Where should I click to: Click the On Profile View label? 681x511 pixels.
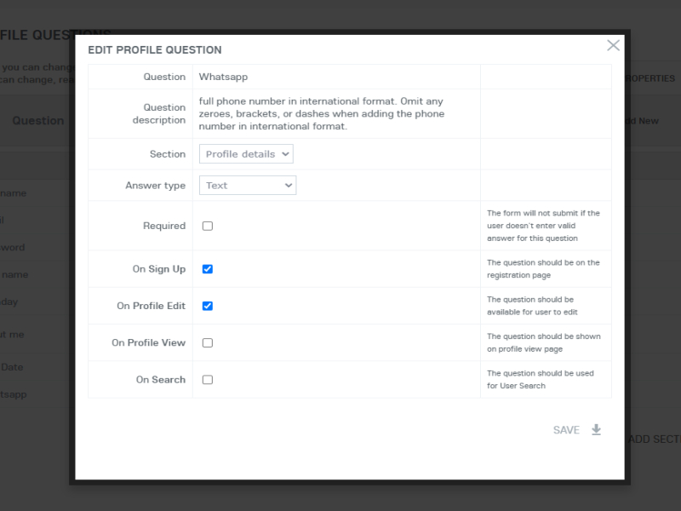pos(148,342)
